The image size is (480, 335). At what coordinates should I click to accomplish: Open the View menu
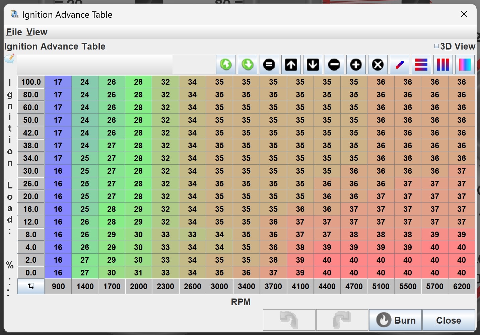tap(37, 32)
